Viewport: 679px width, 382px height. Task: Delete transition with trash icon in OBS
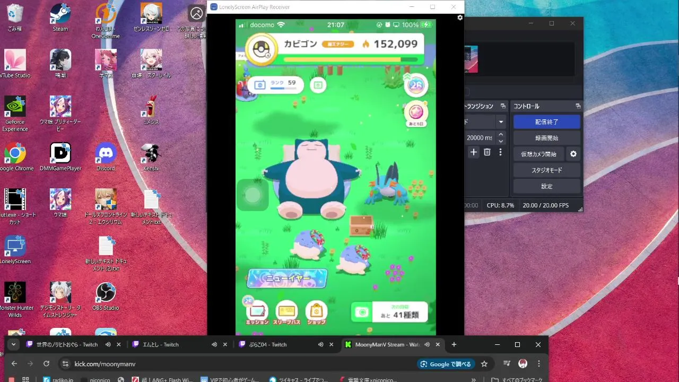click(x=487, y=152)
